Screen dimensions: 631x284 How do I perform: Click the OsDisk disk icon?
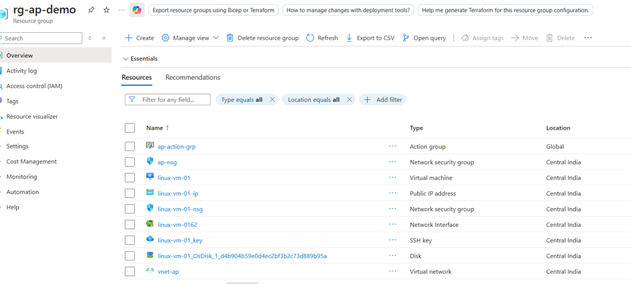[x=150, y=255]
